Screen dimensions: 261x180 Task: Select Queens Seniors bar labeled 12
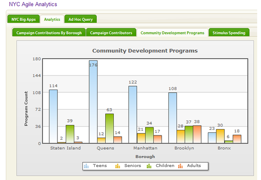pos(101,141)
